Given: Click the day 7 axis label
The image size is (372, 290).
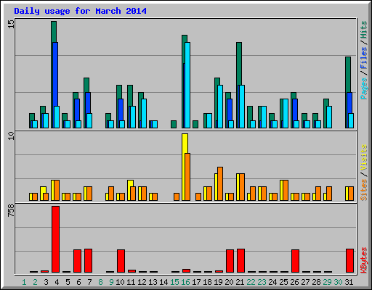Looking at the screenshot, I should [x=89, y=282].
